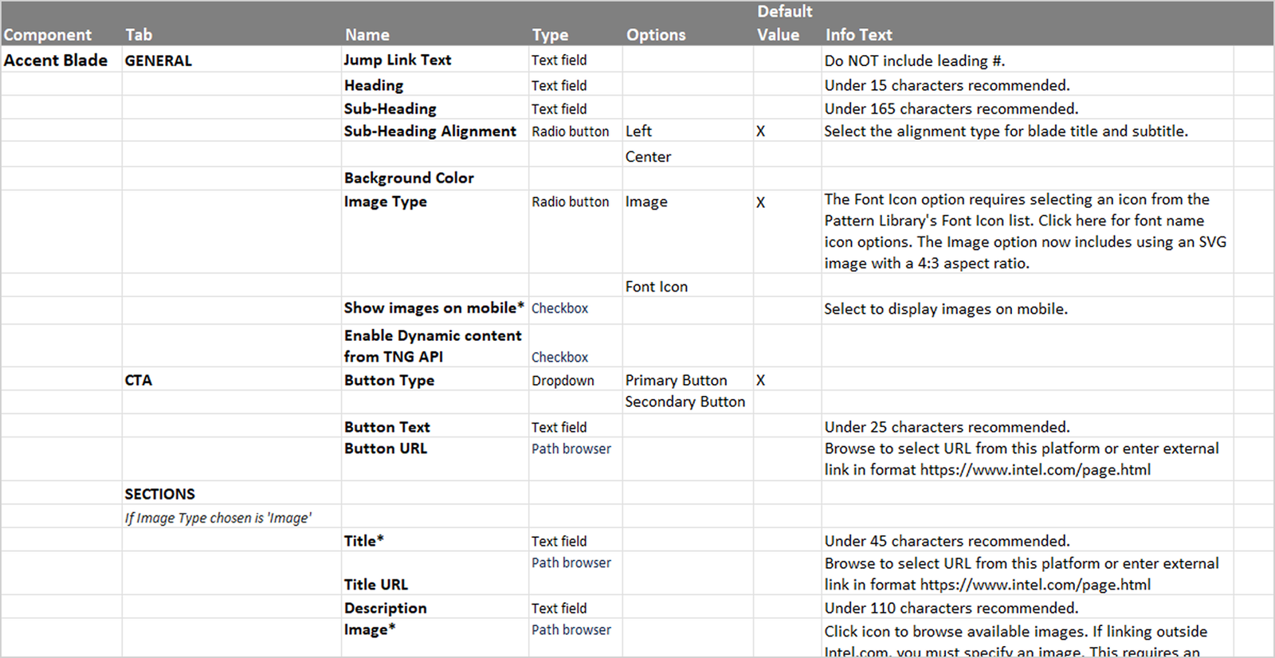Click the CTA tab cell

(x=138, y=380)
